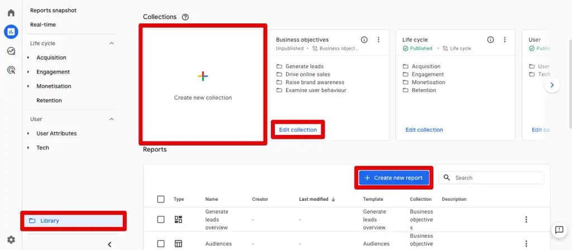The height and width of the screenshot is (250, 572).
Task: Open the Library item
Action: pos(73,221)
